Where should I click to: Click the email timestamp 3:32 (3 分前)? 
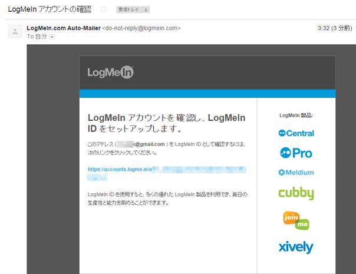click(x=335, y=28)
